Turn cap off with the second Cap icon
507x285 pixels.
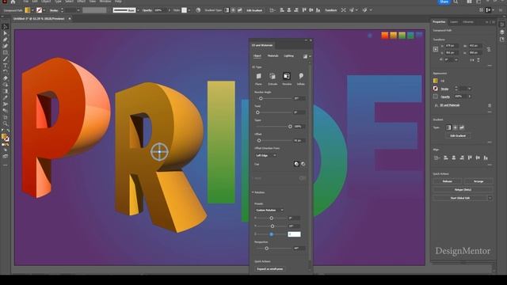303,164
